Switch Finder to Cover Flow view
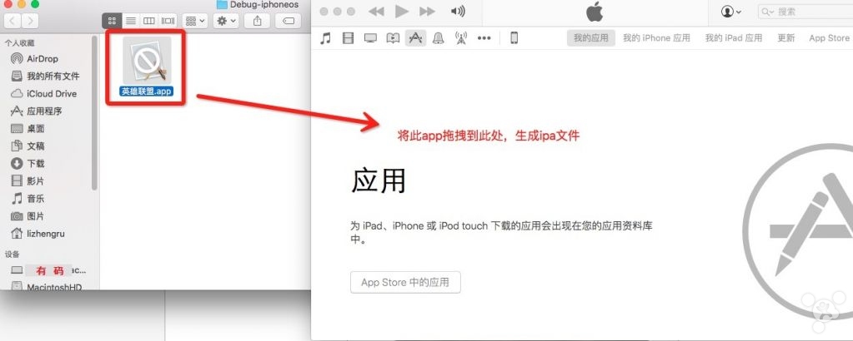 tap(168, 20)
